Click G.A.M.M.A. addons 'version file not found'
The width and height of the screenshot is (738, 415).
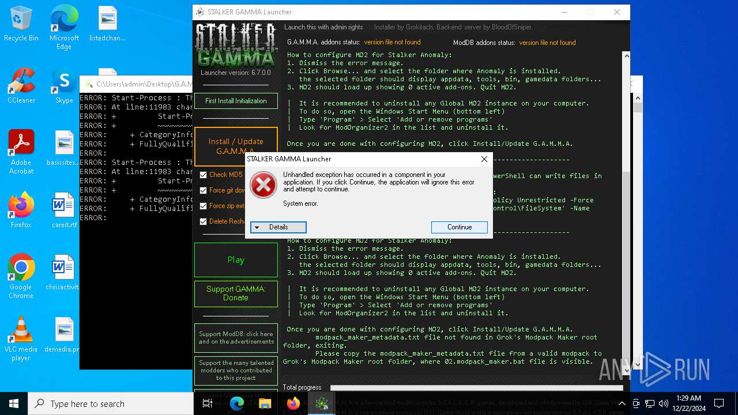[392, 42]
